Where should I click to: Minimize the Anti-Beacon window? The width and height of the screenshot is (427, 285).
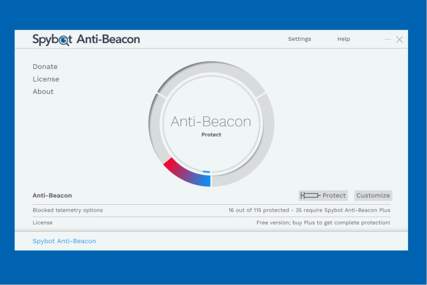387,40
